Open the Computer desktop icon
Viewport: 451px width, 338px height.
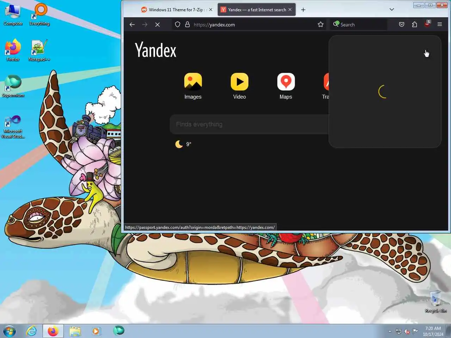pos(13,15)
